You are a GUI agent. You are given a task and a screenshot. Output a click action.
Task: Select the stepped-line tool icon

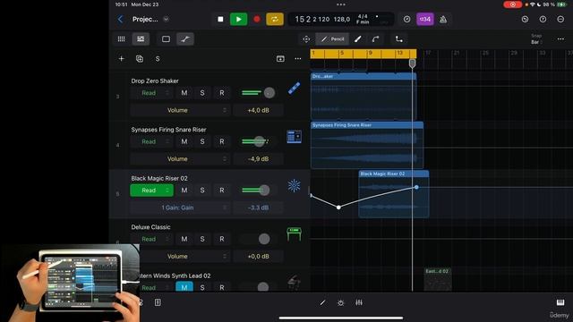click(398, 39)
